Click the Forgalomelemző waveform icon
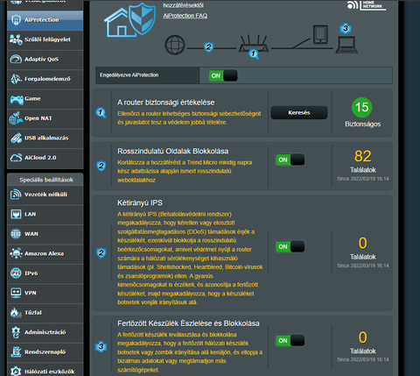 (16, 79)
